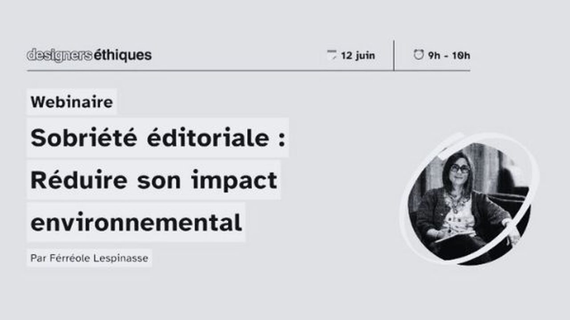Click the calendar icon beside 12 juin
The image size is (570, 320).
tap(332, 56)
